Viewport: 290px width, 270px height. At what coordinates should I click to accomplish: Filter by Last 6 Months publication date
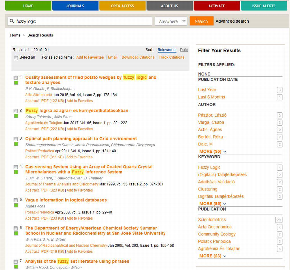pyautogui.click(x=212, y=97)
